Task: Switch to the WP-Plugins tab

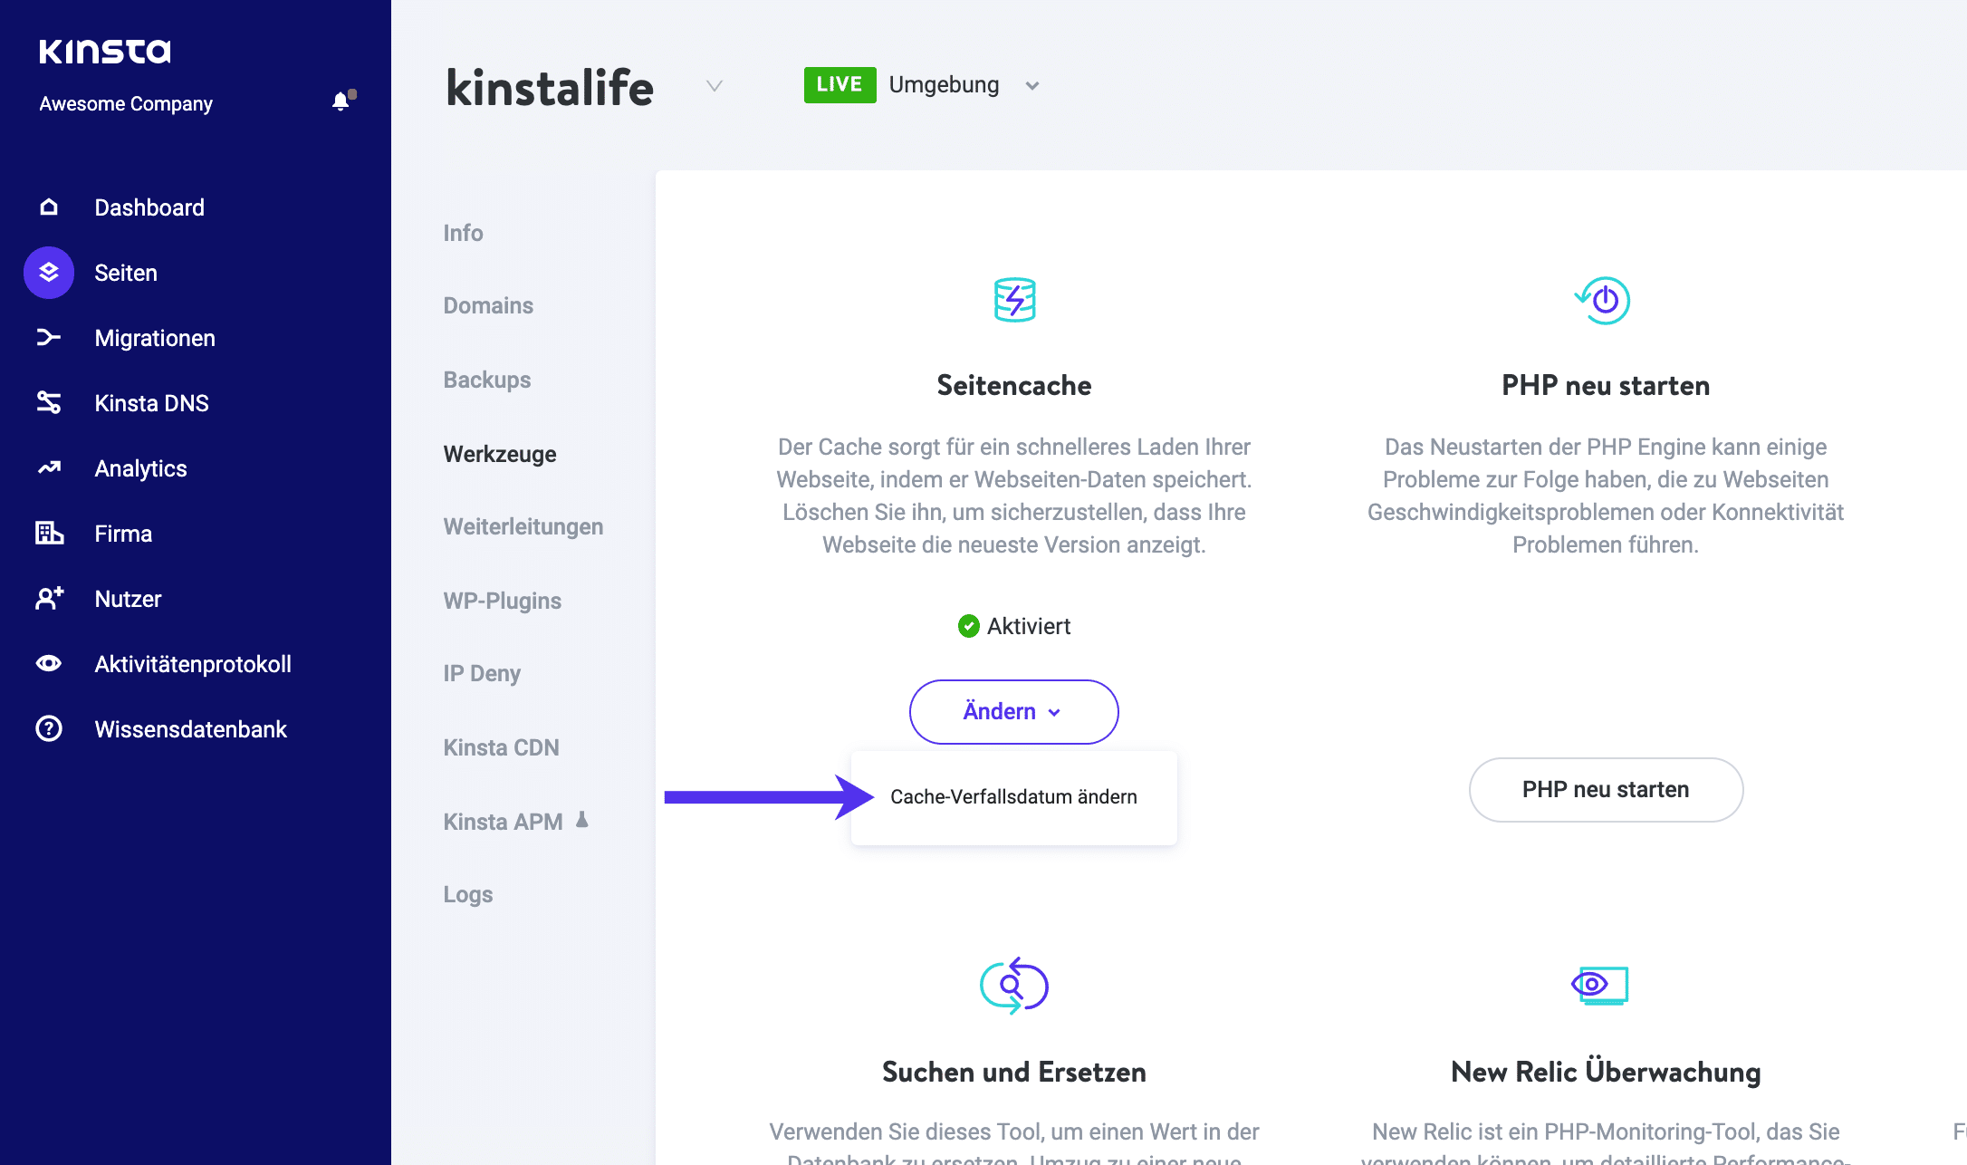Action: [x=503, y=601]
